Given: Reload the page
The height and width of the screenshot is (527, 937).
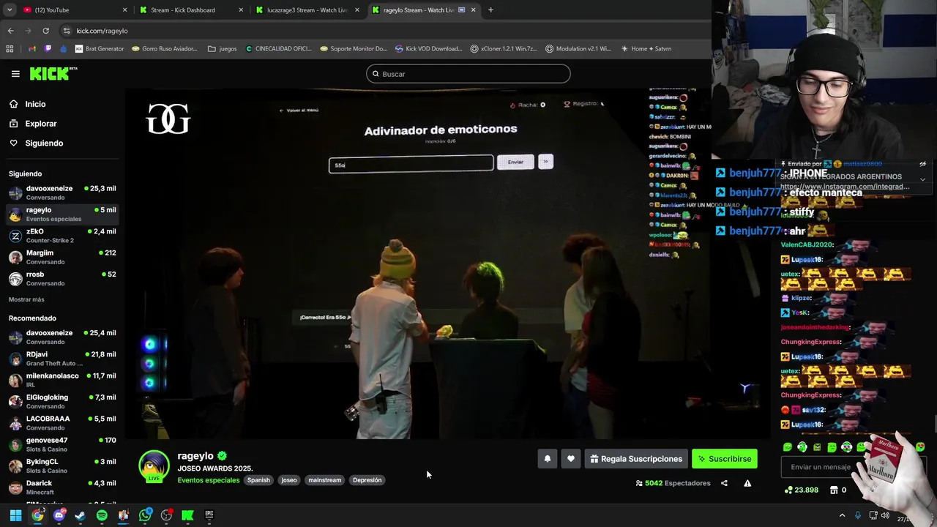Looking at the screenshot, I should [x=45, y=31].
